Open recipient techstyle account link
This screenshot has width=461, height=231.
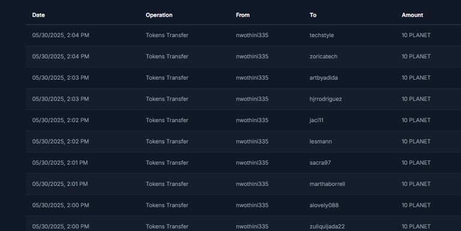[321, 35]
